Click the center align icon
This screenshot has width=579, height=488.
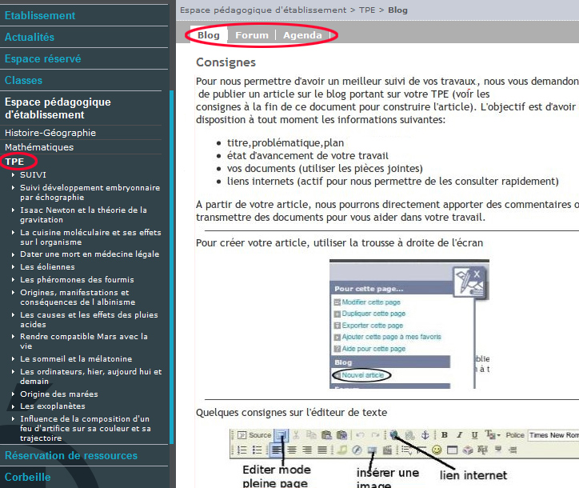292,450
